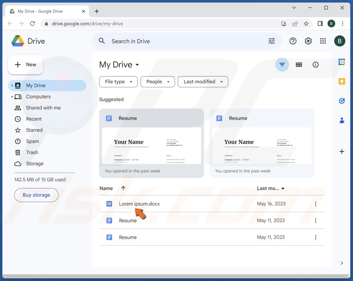The height and width of the screenshot is (281, 353).
Task: Open Shared with me
Action: click(43, 108)
